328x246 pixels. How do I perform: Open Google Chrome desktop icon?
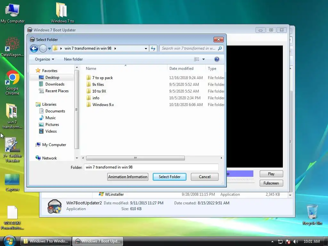pyautogui.click(x=12, y=83)
